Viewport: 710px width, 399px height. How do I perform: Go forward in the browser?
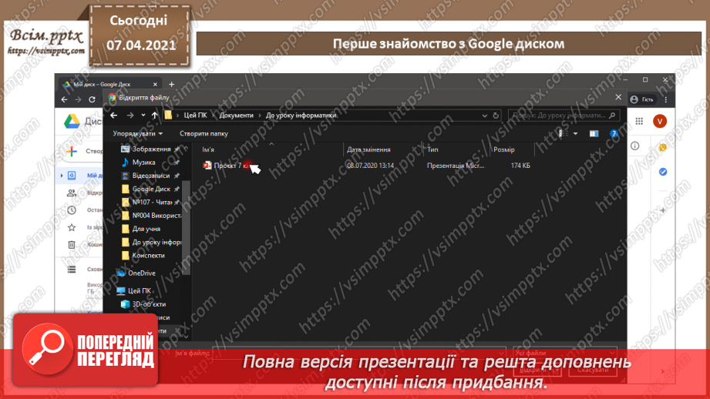(78, 99)
